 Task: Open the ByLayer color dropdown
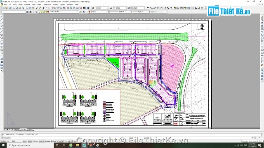click(98, 12)
